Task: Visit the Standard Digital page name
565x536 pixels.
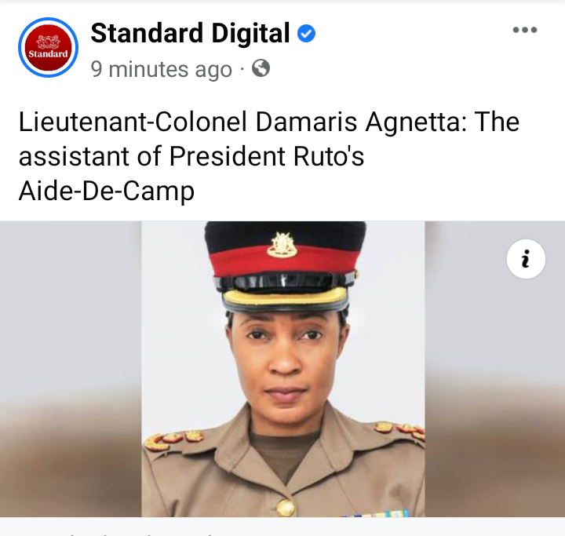Action: pyautogui.click(x=190, y=33)
